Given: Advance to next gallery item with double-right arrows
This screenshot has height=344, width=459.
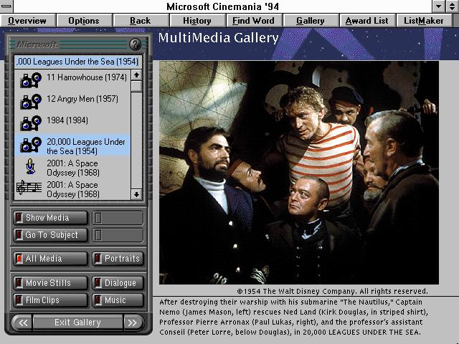Looking at the screenshot, I should click(133, 322).
